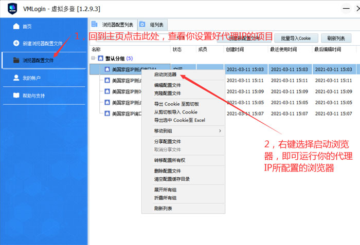
Task: Choose 展开所有组 from context menu
Action: (x=165, y=190)
